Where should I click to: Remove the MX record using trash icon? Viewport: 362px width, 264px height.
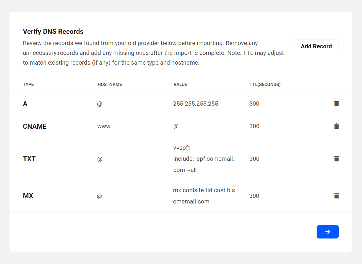(x=336, y=196)
